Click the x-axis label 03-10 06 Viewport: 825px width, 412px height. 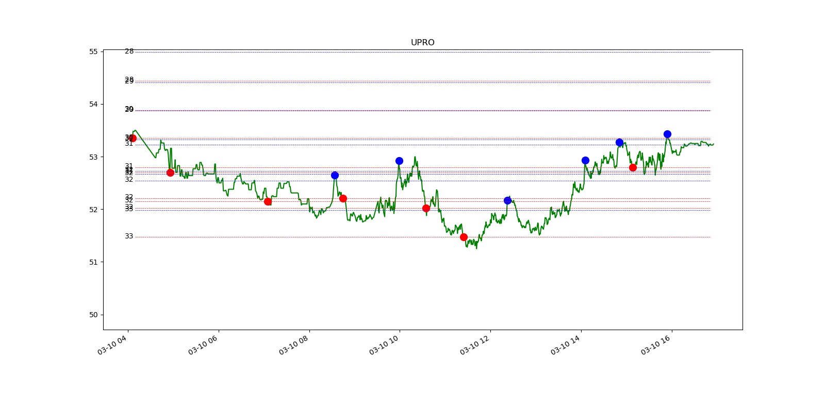[x=203, y=345]
